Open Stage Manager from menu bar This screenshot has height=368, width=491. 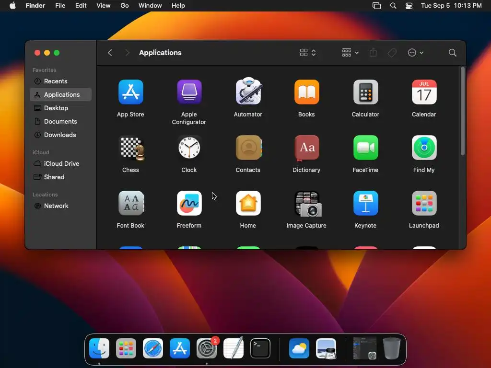377,6
